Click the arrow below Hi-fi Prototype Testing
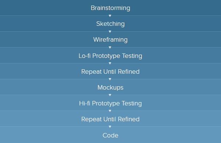The height and width of the screenshot is (143, 221). 110,111
